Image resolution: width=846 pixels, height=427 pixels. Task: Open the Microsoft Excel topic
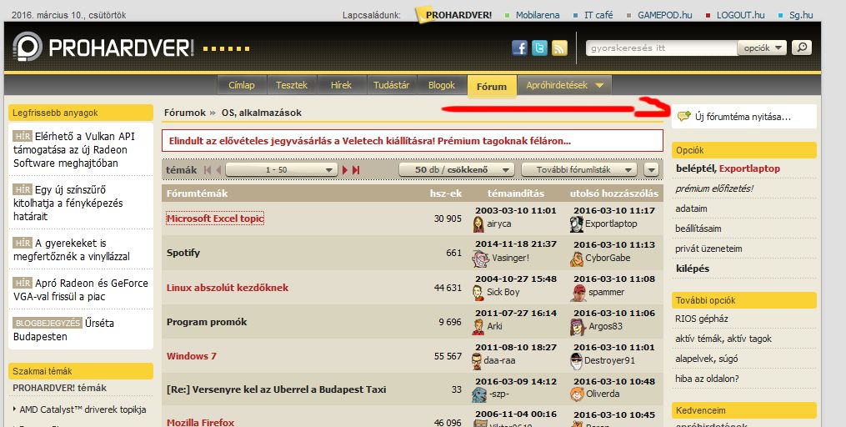215,219
